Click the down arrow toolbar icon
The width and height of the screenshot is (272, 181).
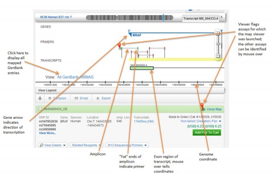tap(40, 98)
